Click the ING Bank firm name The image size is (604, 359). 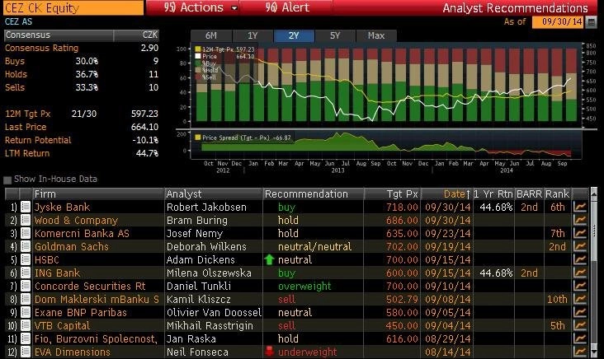(58, 273)
